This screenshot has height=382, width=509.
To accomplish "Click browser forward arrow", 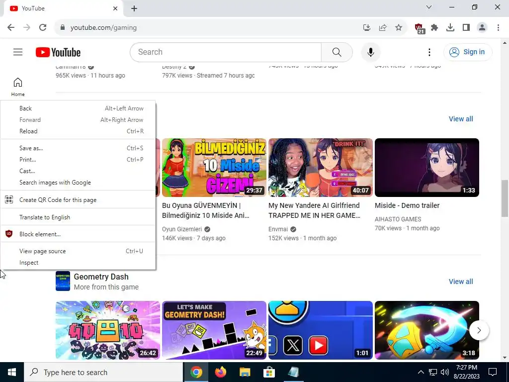I will [27, 28].
